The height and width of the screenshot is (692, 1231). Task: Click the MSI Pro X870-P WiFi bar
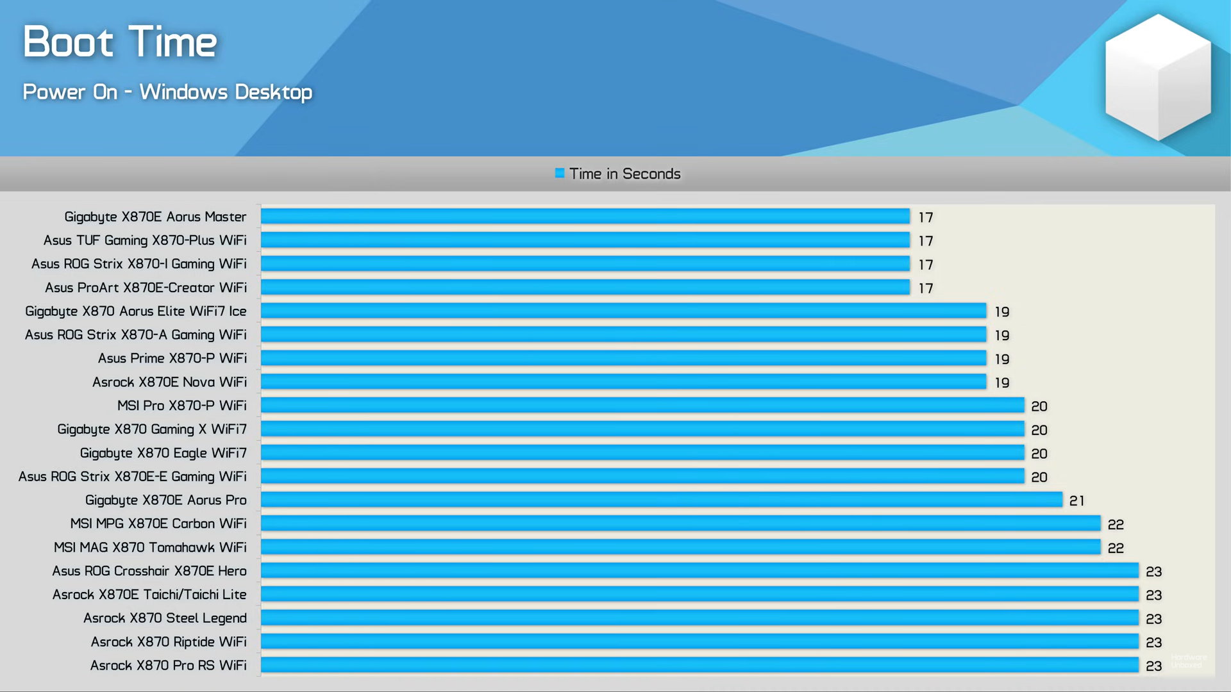click(642, 406)
